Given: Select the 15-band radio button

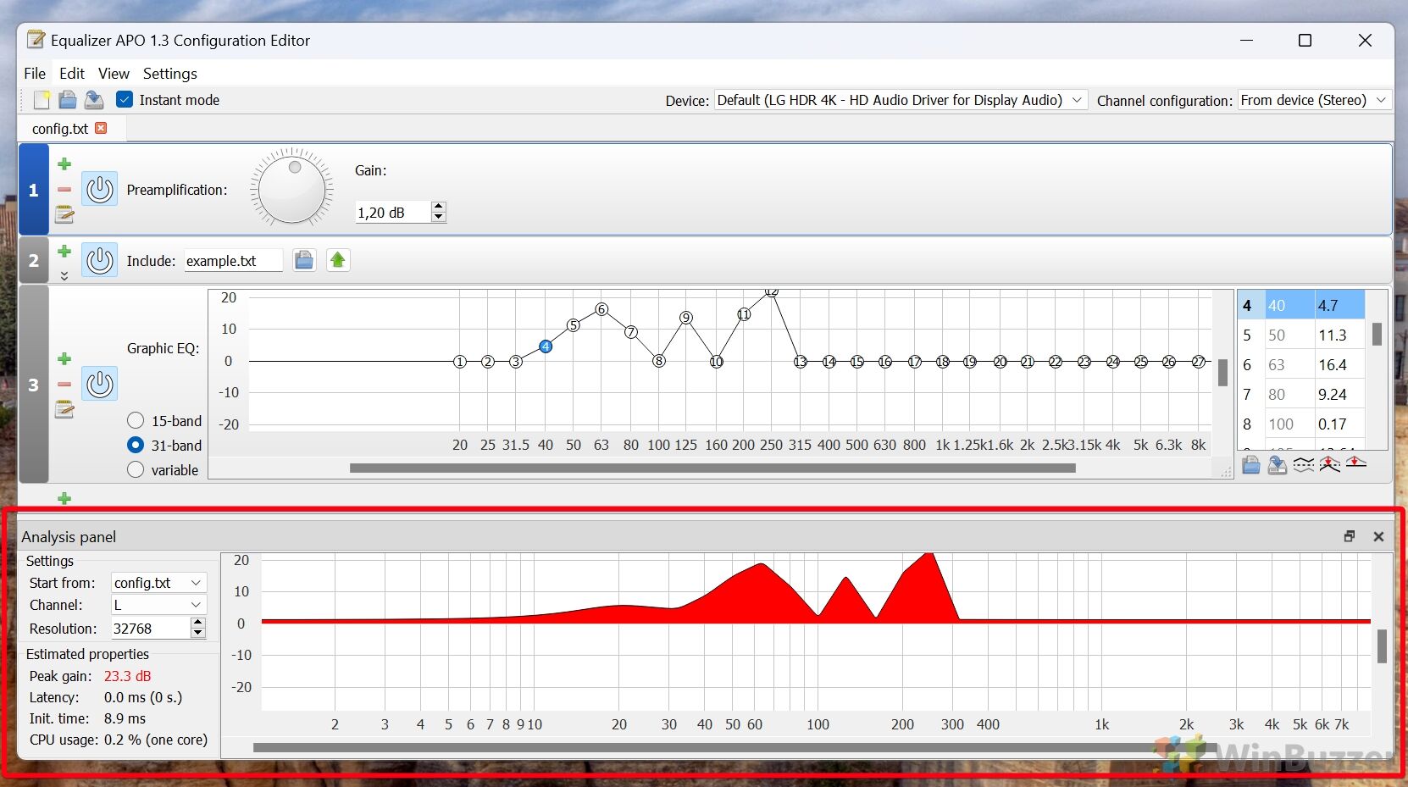Looking at the screenshot, I should click(x=136, y=421).
